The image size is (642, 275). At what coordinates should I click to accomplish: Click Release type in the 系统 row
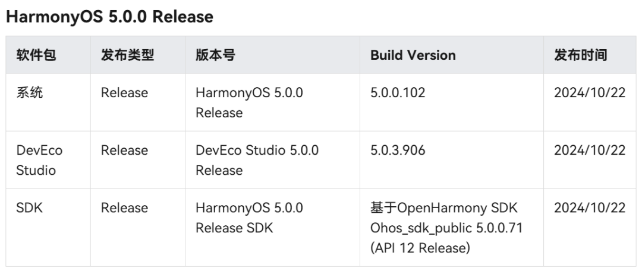point(124,92)
